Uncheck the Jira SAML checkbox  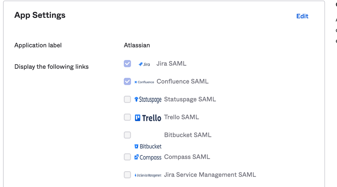(127, 64)
